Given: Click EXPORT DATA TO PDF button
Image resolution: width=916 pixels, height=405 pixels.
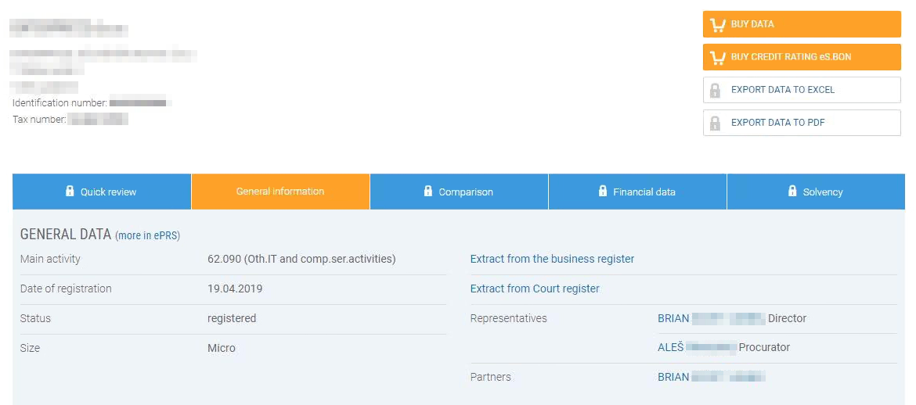Looking at the screenshot, I should [802, 123].
